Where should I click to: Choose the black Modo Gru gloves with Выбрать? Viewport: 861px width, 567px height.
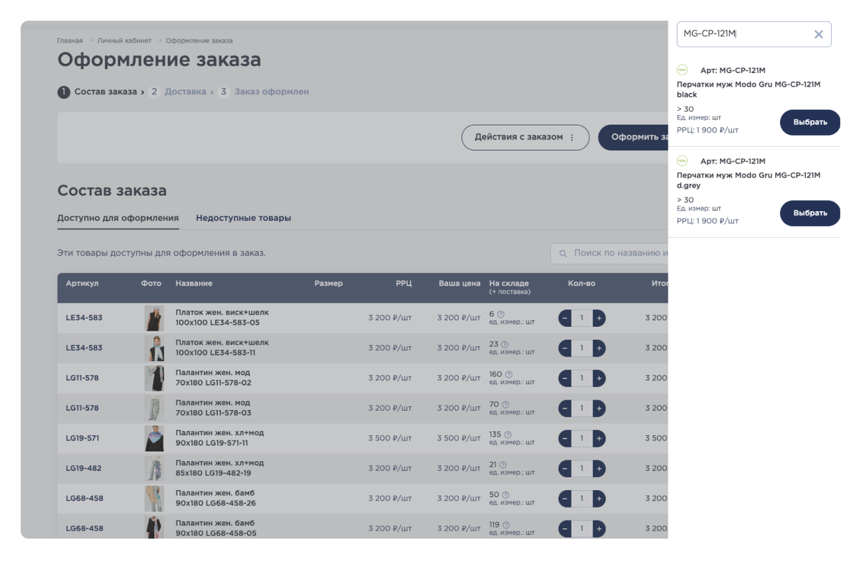pyautogui.click(x=809, y=123)
